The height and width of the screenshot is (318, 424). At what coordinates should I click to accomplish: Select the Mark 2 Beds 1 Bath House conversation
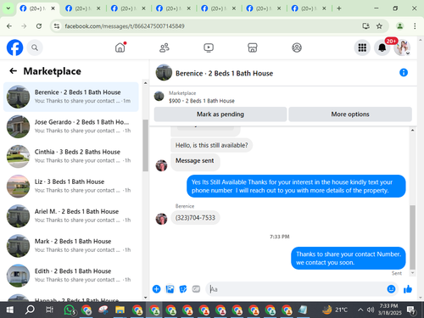click(x=71, y=246)
